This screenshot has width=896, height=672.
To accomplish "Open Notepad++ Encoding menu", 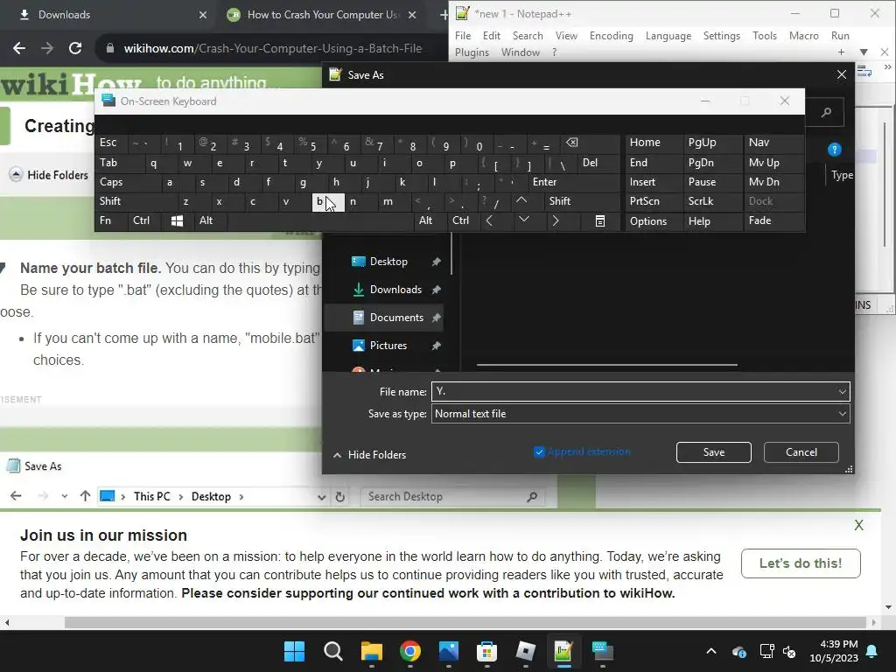I will click(x=612, y=35).
